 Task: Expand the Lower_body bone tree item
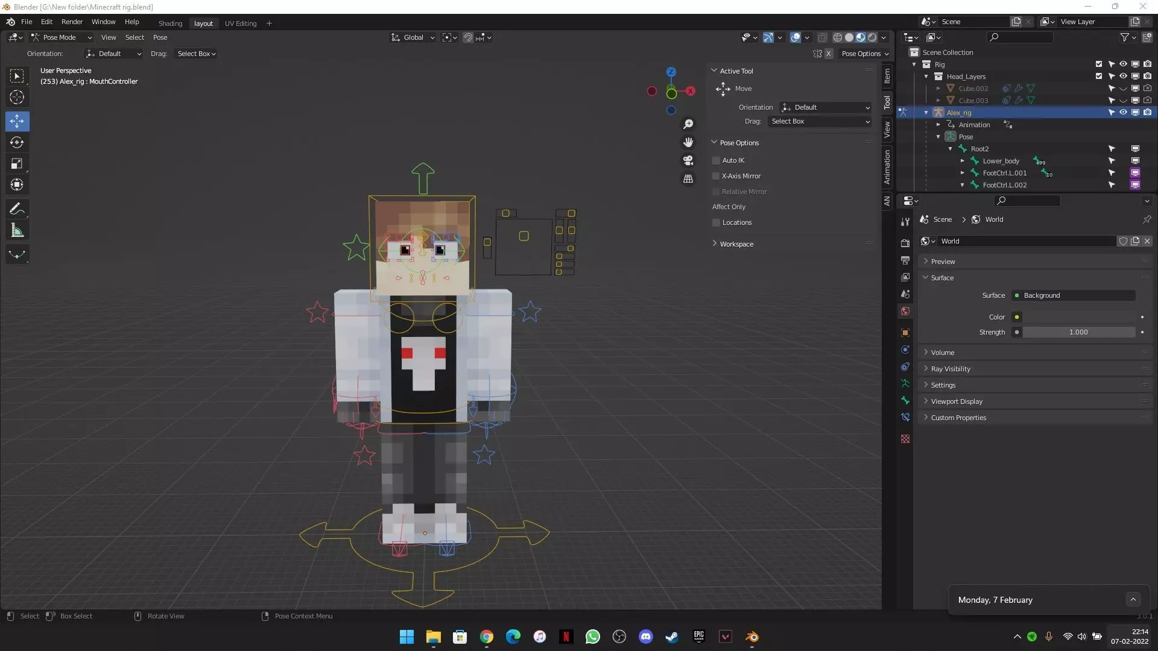point(963,161)
